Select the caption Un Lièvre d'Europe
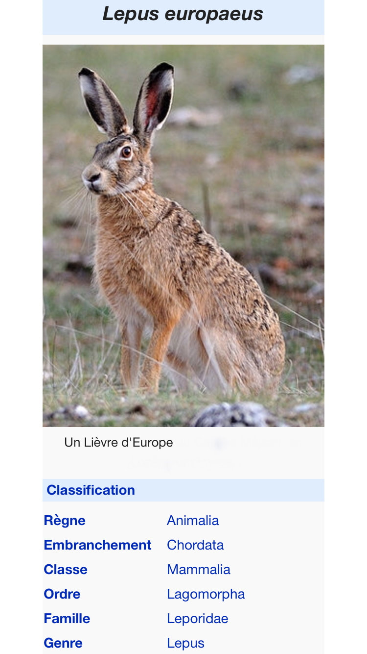This screenshot has width=367, height=654. pos(118,442)
